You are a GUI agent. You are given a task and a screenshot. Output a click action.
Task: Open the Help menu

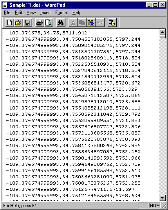coord(77,13)
